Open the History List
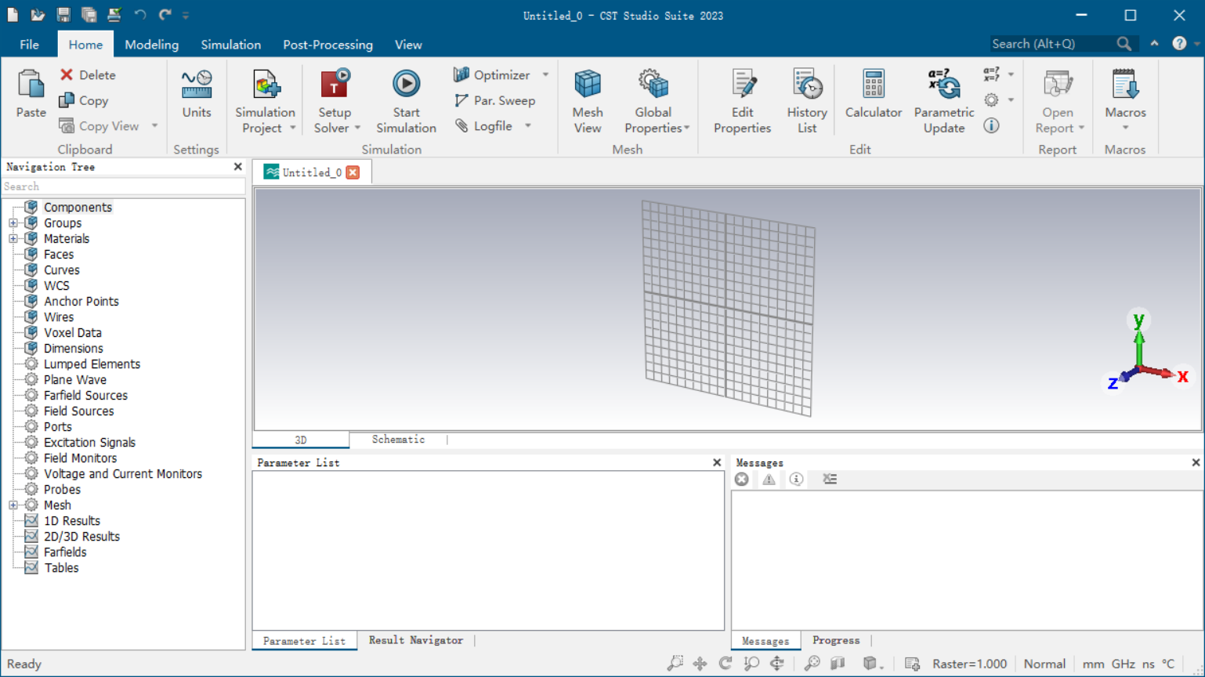The width and height of the screenshot is (1205, 677). 807,101
